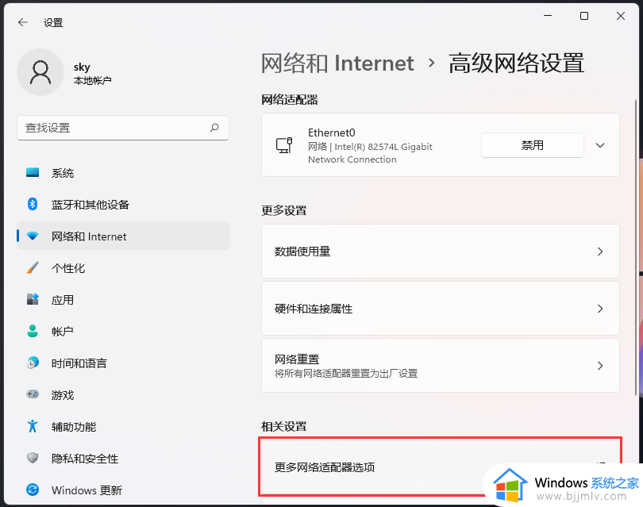Click the 辅助功能 accessibility figure icon
Image resolution: width=643 pixels, height=507 pixels.
click(33, 426)
